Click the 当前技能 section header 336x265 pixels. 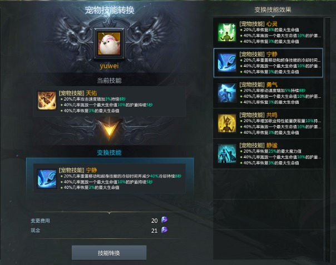pyautogui.click(x=109, y=81)
